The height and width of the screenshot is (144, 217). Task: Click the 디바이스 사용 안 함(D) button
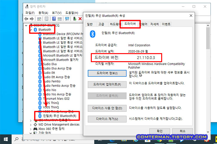click(x=107, y=108)
